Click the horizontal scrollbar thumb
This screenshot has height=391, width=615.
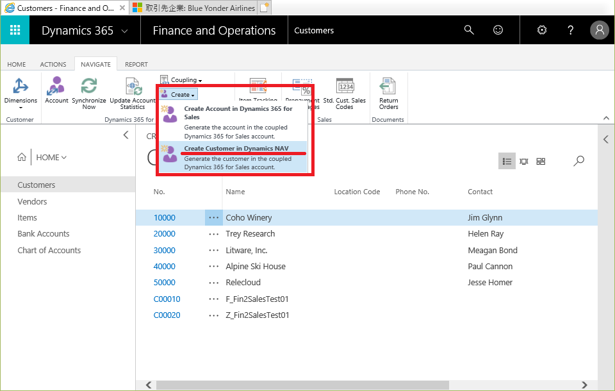pyautogui.click(x=302, y=385)
